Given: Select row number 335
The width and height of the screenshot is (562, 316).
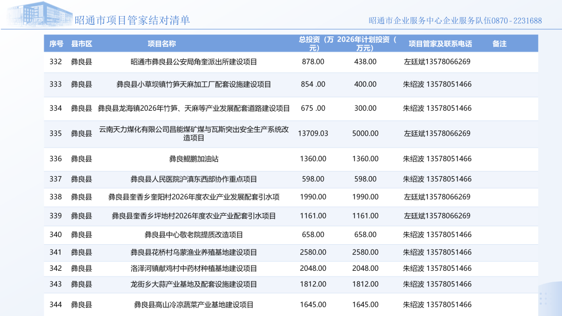Looking at the screenshot, I should coord(56,133).
